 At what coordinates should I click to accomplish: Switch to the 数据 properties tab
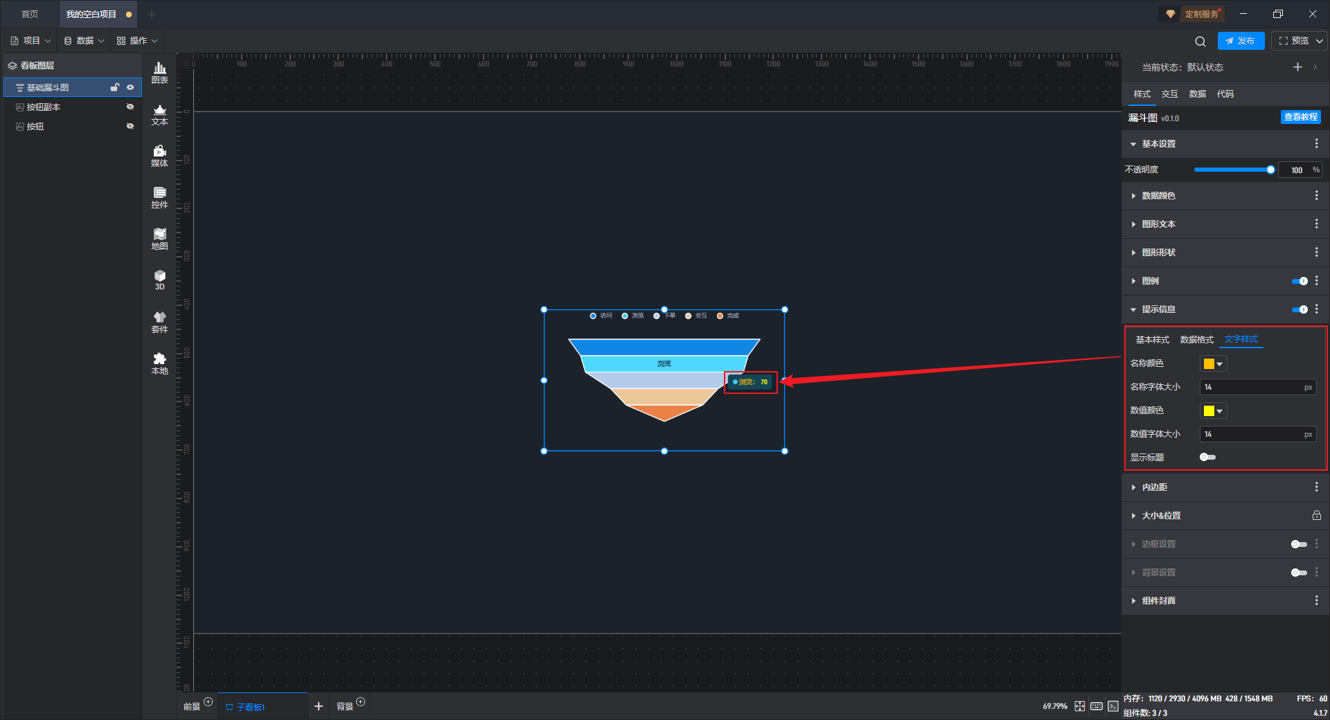click(x=1197, y=94)
